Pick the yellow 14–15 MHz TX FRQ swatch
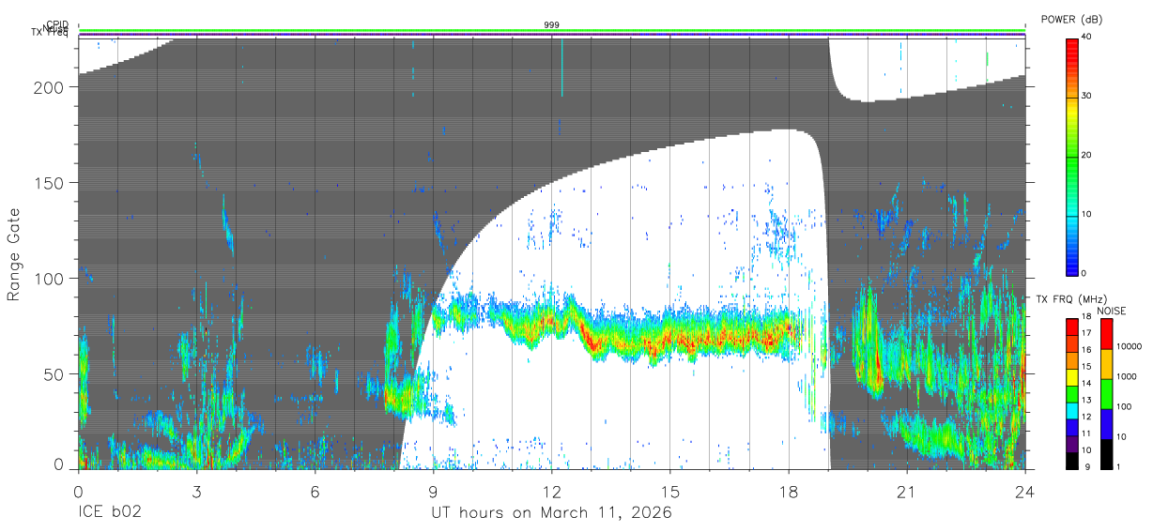The image size is (1153, 532). 1072,377
